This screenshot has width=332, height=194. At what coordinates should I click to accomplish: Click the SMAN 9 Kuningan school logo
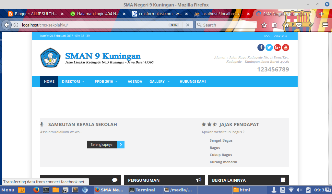click(x=50, y=58)
